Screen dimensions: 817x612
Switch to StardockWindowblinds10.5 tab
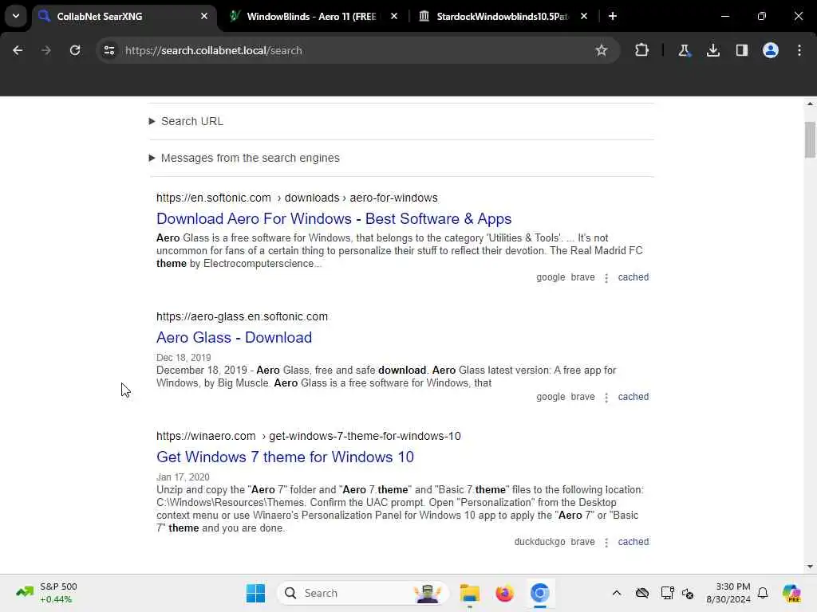pyautogui.click(x=503, y=16)
